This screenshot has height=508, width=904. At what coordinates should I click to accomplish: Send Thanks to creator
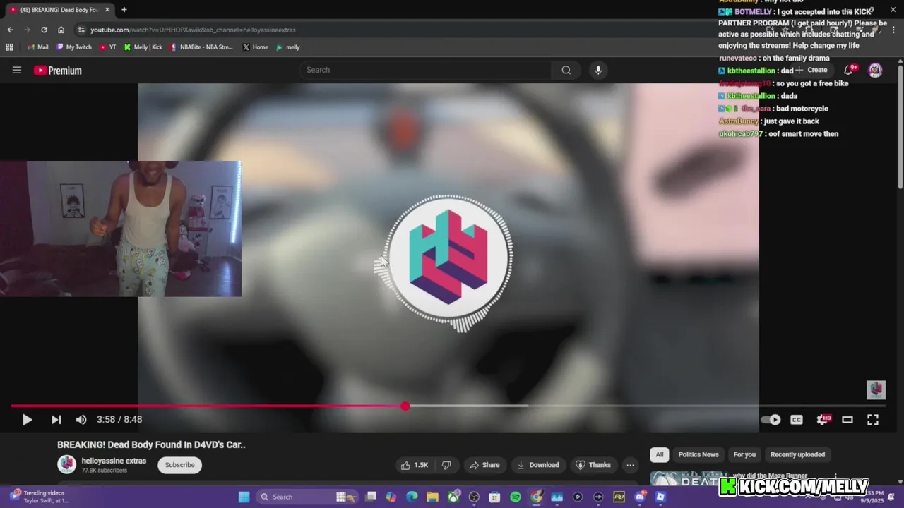click(593, 465)
